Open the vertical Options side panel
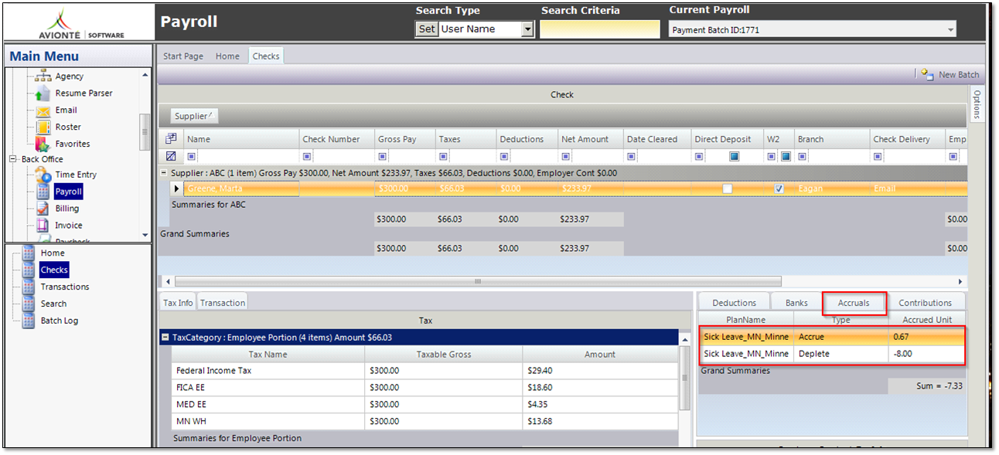The image size is (999, 455). point(977,104)
